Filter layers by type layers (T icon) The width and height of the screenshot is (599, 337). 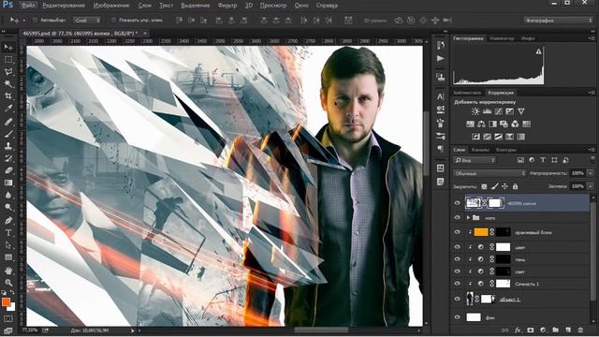[x=543, y=160]
